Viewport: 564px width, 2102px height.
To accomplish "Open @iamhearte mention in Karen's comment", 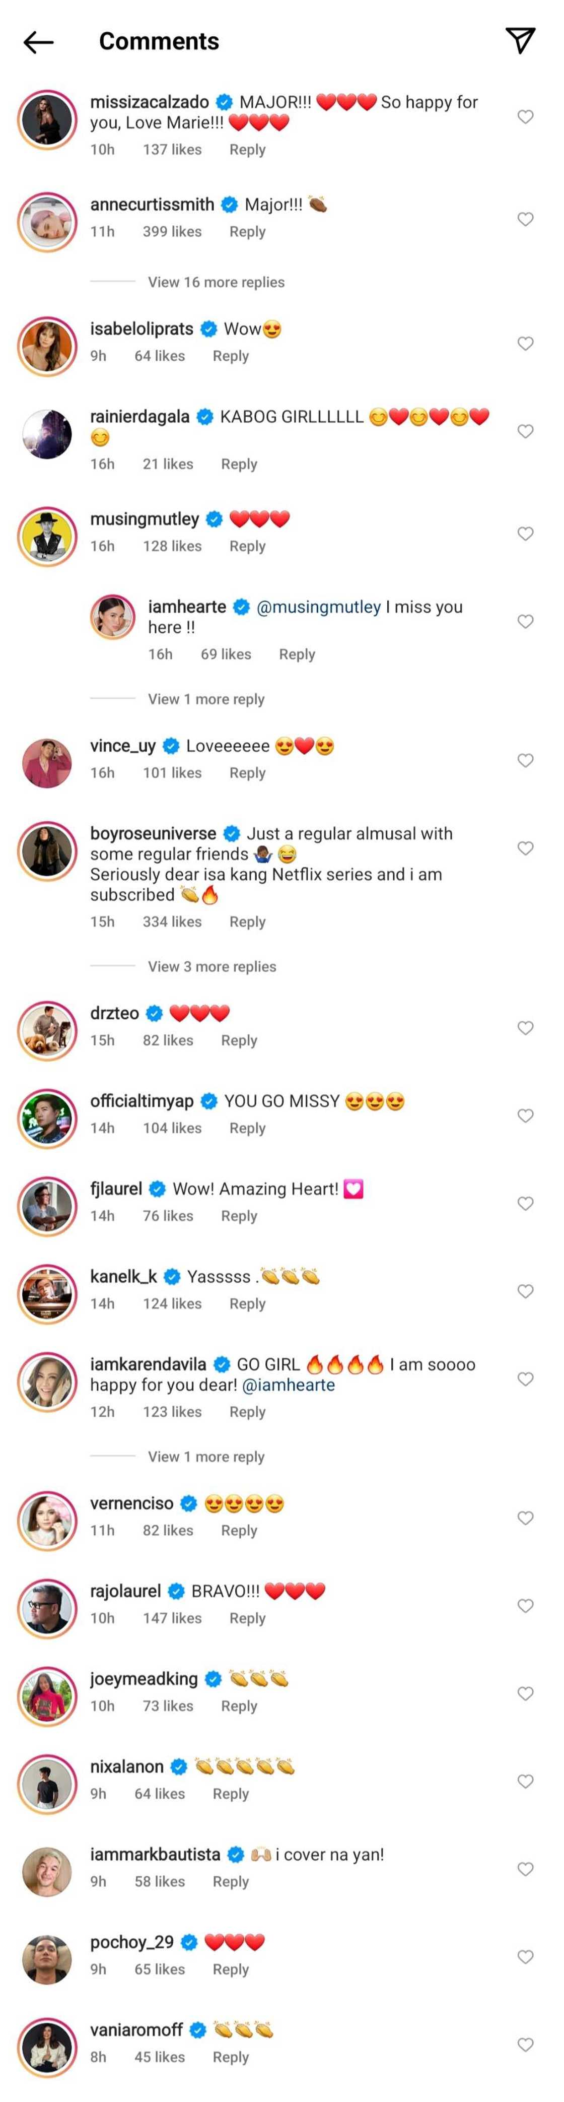I will click(289, 1385).
